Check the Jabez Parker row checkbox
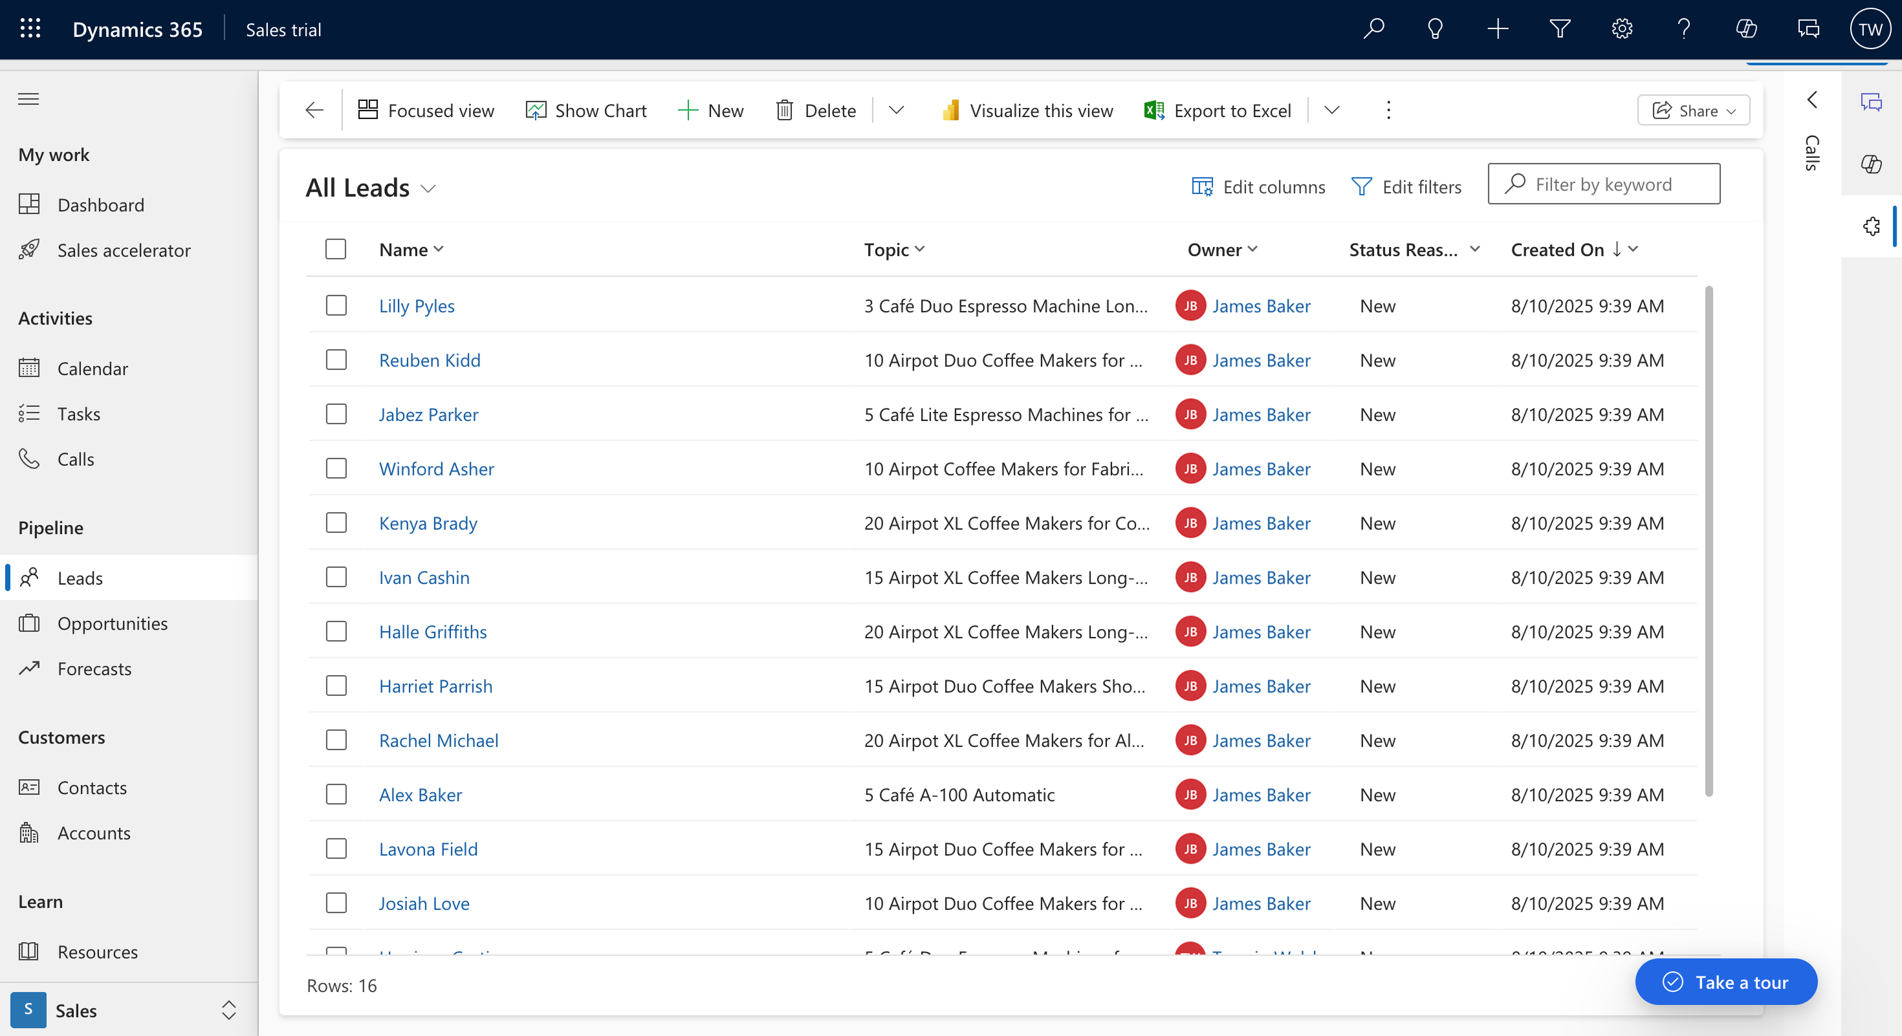Image resolution: width=1902 pixels, height=1036 pixels. [336, 414]
